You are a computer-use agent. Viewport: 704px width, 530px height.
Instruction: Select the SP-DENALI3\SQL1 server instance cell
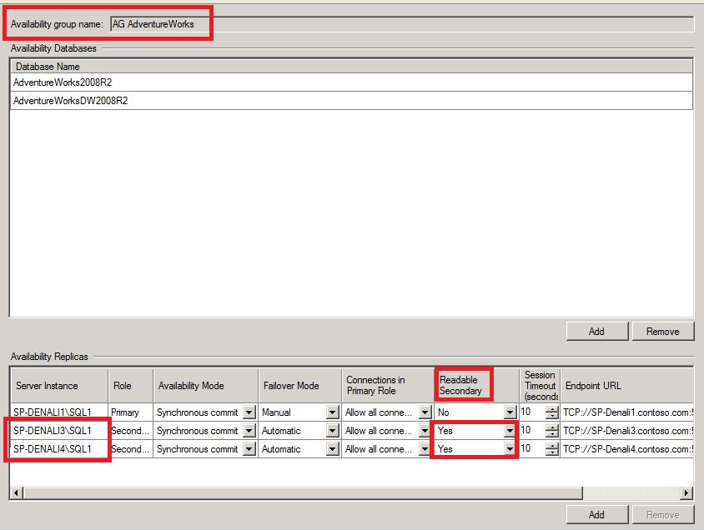59,431
